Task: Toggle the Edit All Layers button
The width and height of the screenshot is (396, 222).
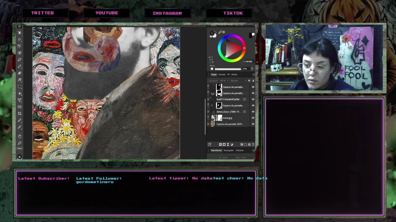Action: (x=209, y=144)
